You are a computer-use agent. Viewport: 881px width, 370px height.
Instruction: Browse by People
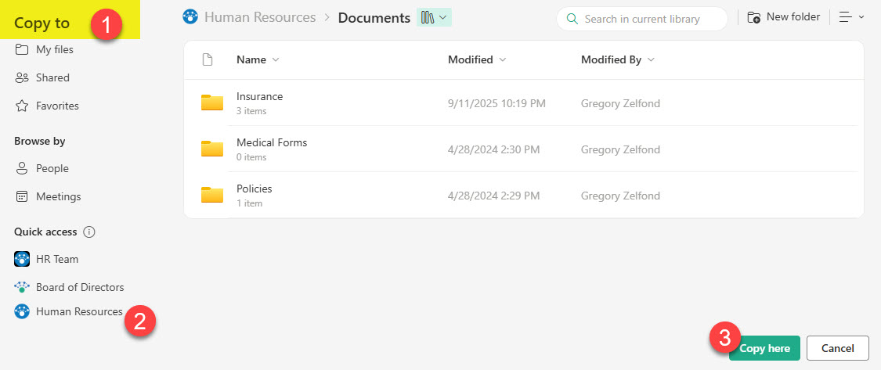pyautogui.click(x=52, y=168)
